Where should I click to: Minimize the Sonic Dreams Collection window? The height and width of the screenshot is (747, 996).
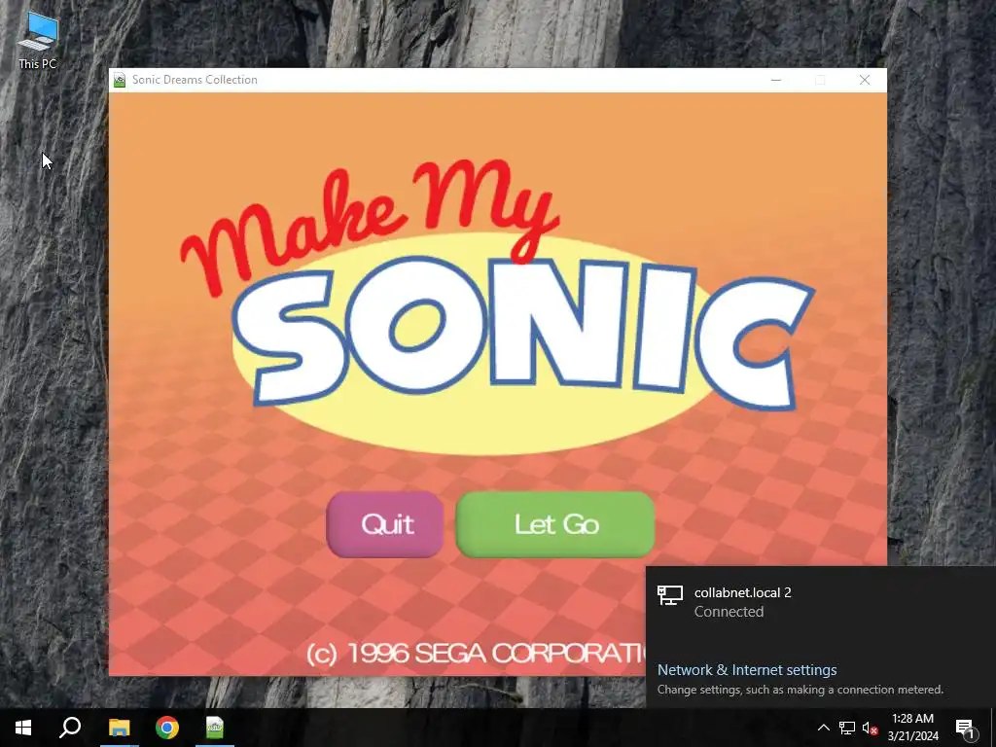775,80
